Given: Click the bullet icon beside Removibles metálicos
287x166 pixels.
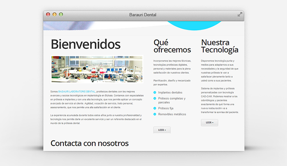Looking at the screenshot, I should pos(155,114).
